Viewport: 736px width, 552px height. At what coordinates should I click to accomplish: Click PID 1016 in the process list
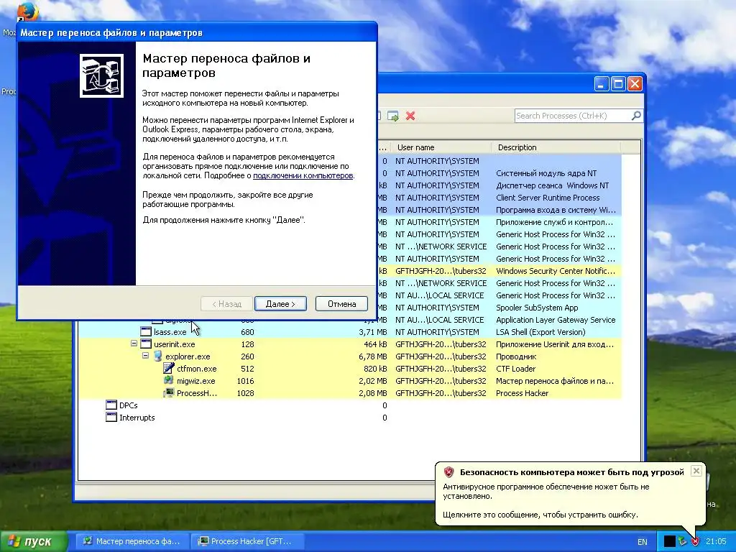(x=246, y=381)
